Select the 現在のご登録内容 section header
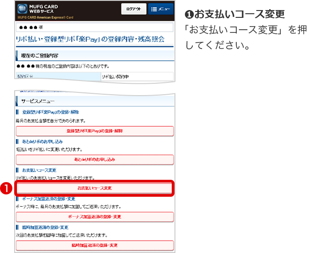This screenshot has width=316, height=253. [39, 55]
